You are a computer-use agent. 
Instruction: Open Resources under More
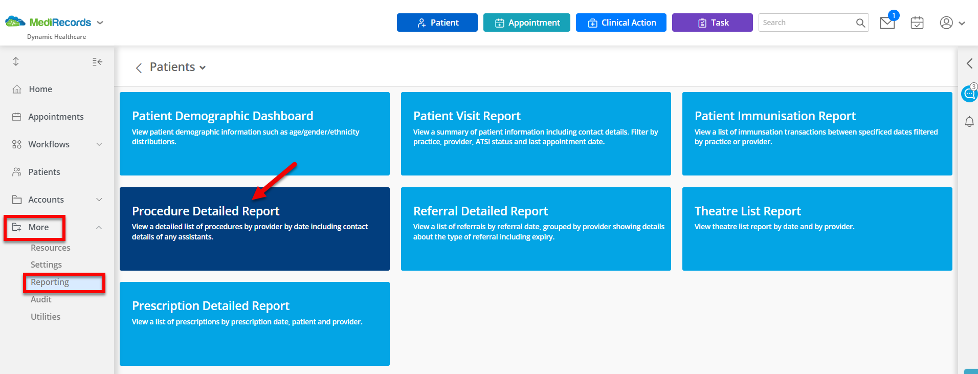pos(51,248)
